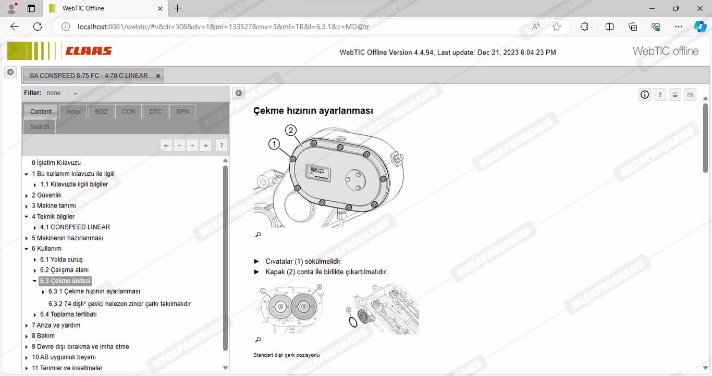Open the document information icon
Viewport: 712px width, 376px height.
coord(645,95)
